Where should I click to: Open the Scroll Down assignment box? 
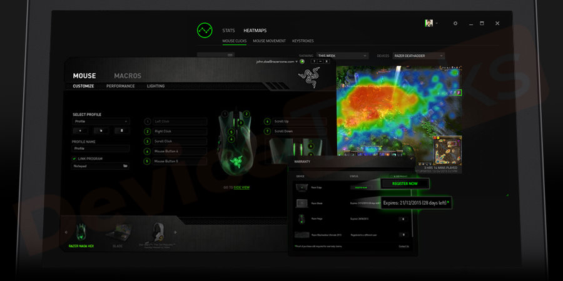[300, 132]
